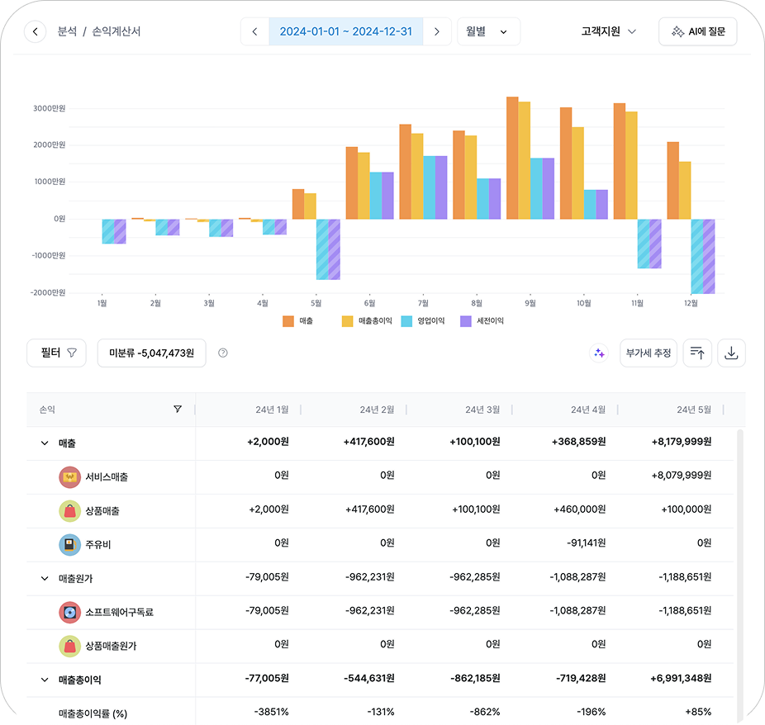Collapse the 매출원가 row group
Image resolution: width=765 pixels, height=725 pixels.
point(45,579)
